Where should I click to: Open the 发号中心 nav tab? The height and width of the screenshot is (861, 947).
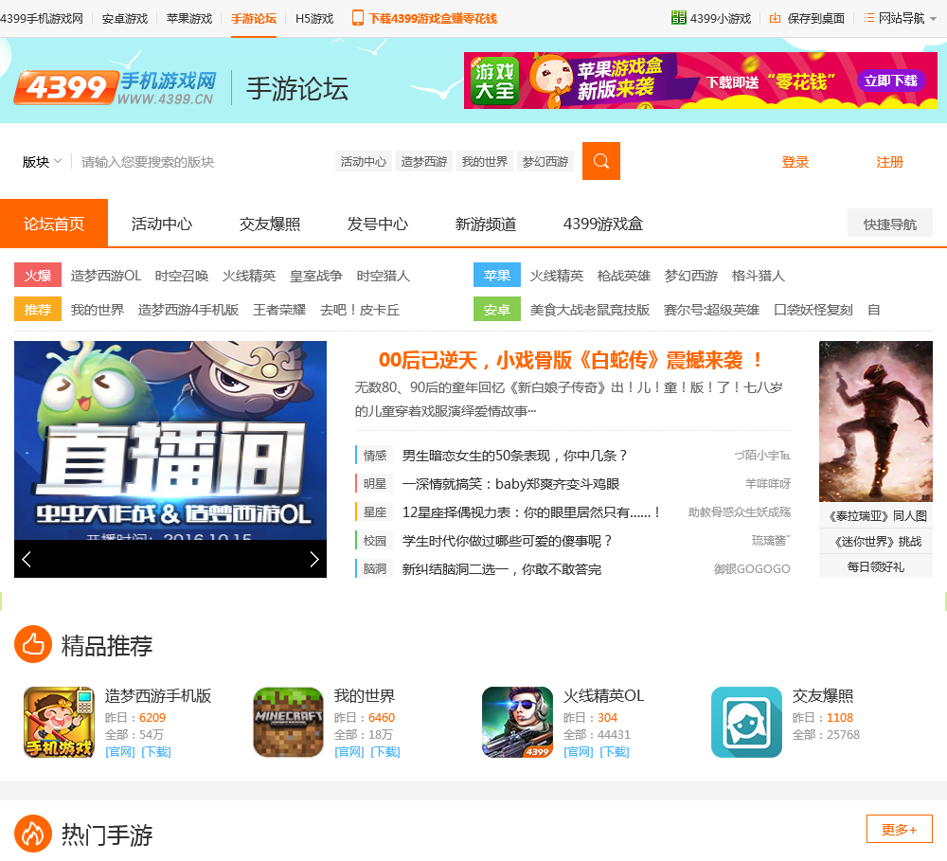[x=378, y=224]
